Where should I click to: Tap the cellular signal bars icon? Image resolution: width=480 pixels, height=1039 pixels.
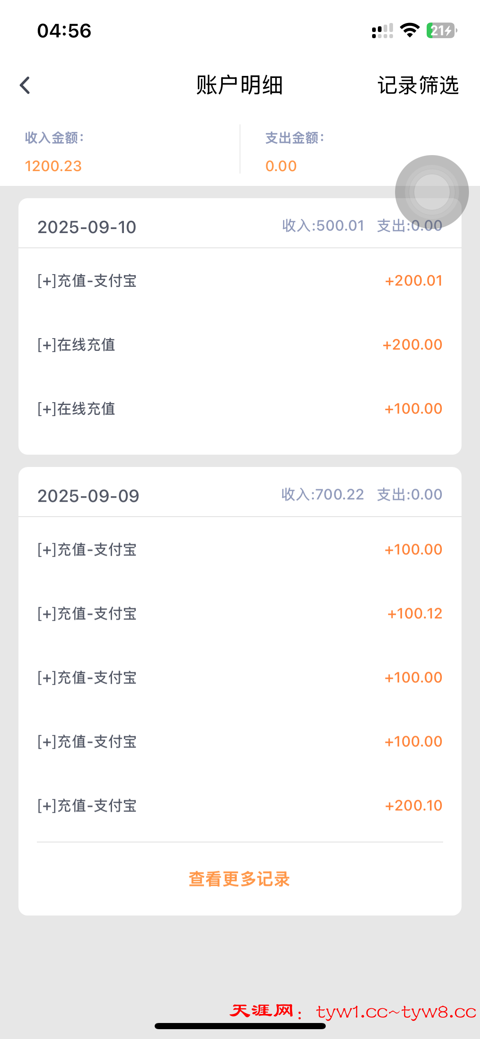click(x=382, y=31)
